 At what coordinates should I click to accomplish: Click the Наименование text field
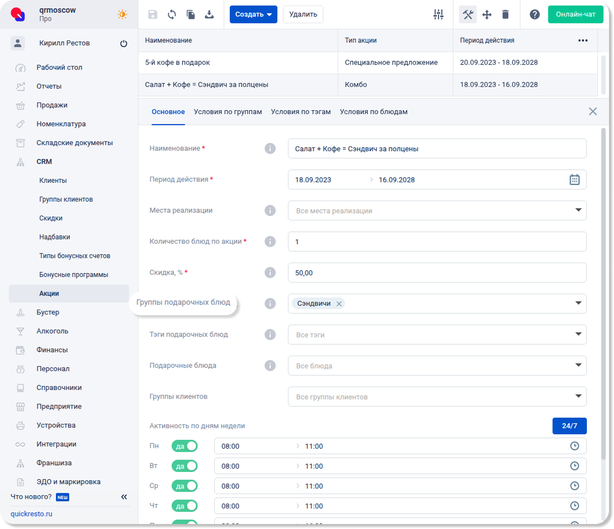coord(437,148)
